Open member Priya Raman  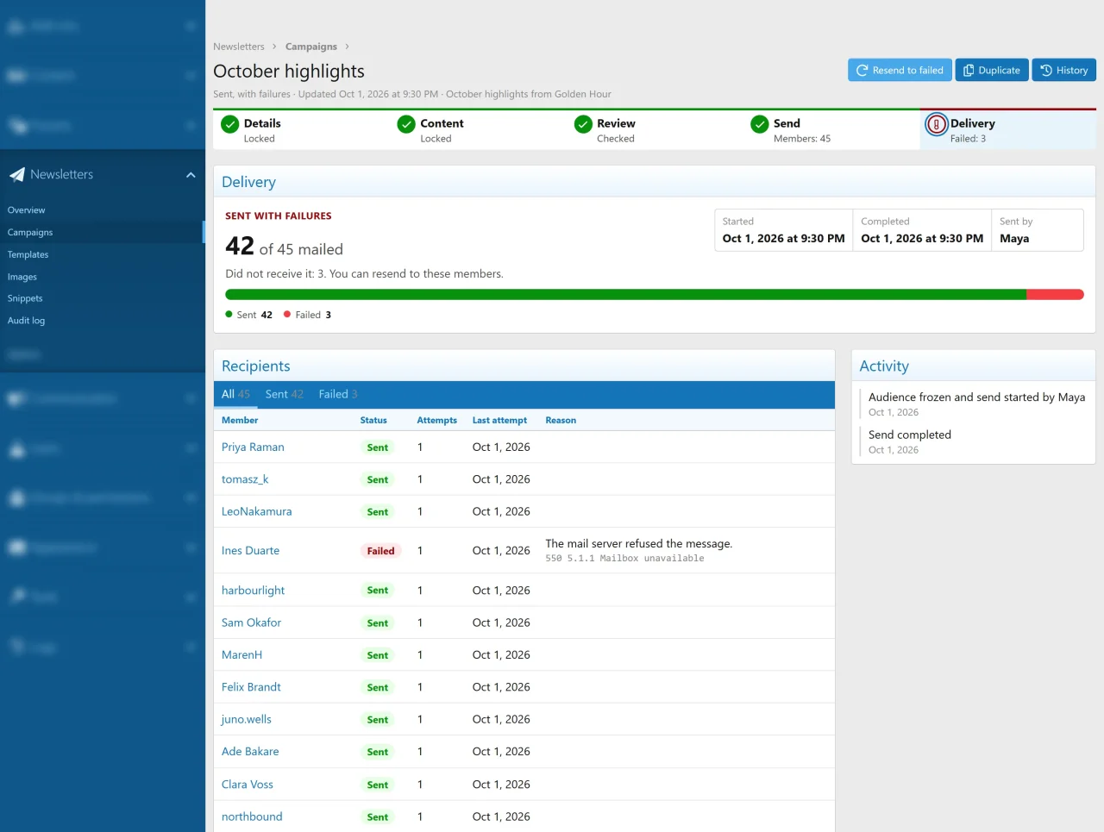click(x=253, y=447)
